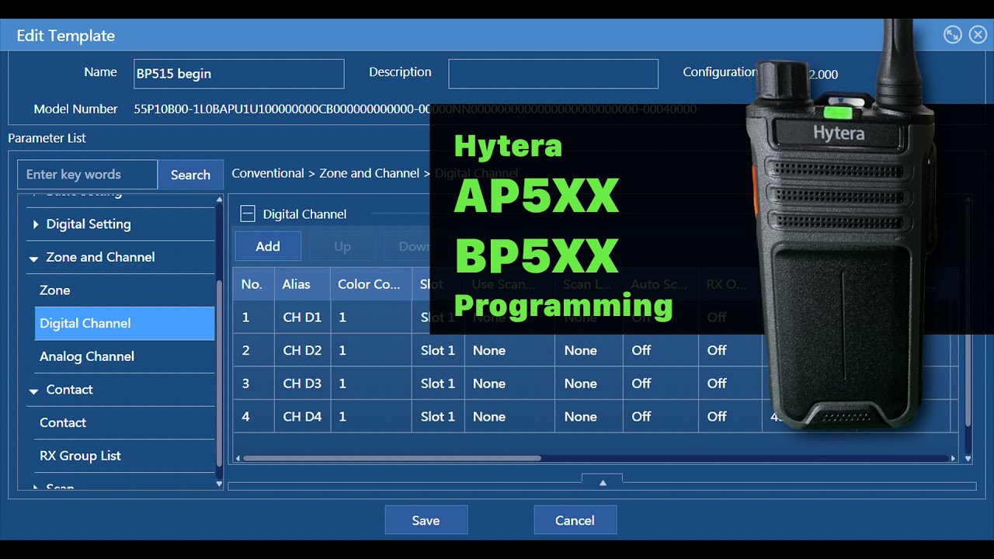The image size is (994, 559).
Task: Select Analog Channel in the tree
Action: coord(124,356)
